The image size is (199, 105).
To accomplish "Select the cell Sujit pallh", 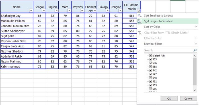I will pyautogui.click(x=17, y=36).
